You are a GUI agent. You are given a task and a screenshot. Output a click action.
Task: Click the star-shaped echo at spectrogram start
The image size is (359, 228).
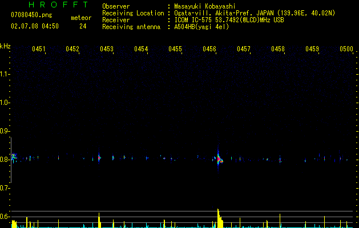coord(14,157)
